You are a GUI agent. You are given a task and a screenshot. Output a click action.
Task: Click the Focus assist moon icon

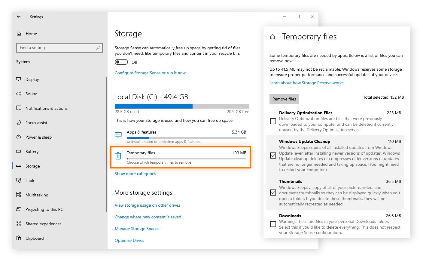(x=19, y=123)
